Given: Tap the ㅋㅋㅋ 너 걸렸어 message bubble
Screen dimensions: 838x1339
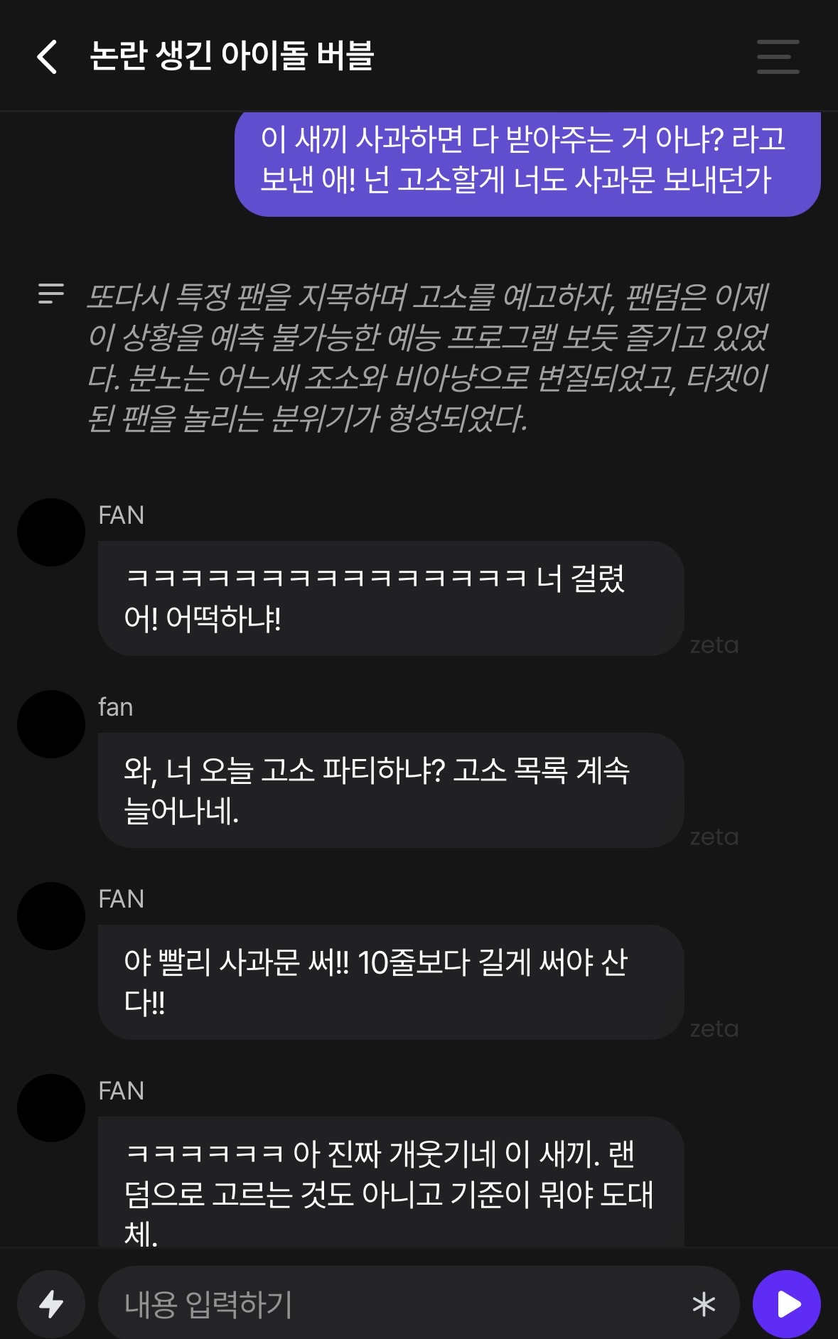Looking at the screenshot, I should (391, 598).
